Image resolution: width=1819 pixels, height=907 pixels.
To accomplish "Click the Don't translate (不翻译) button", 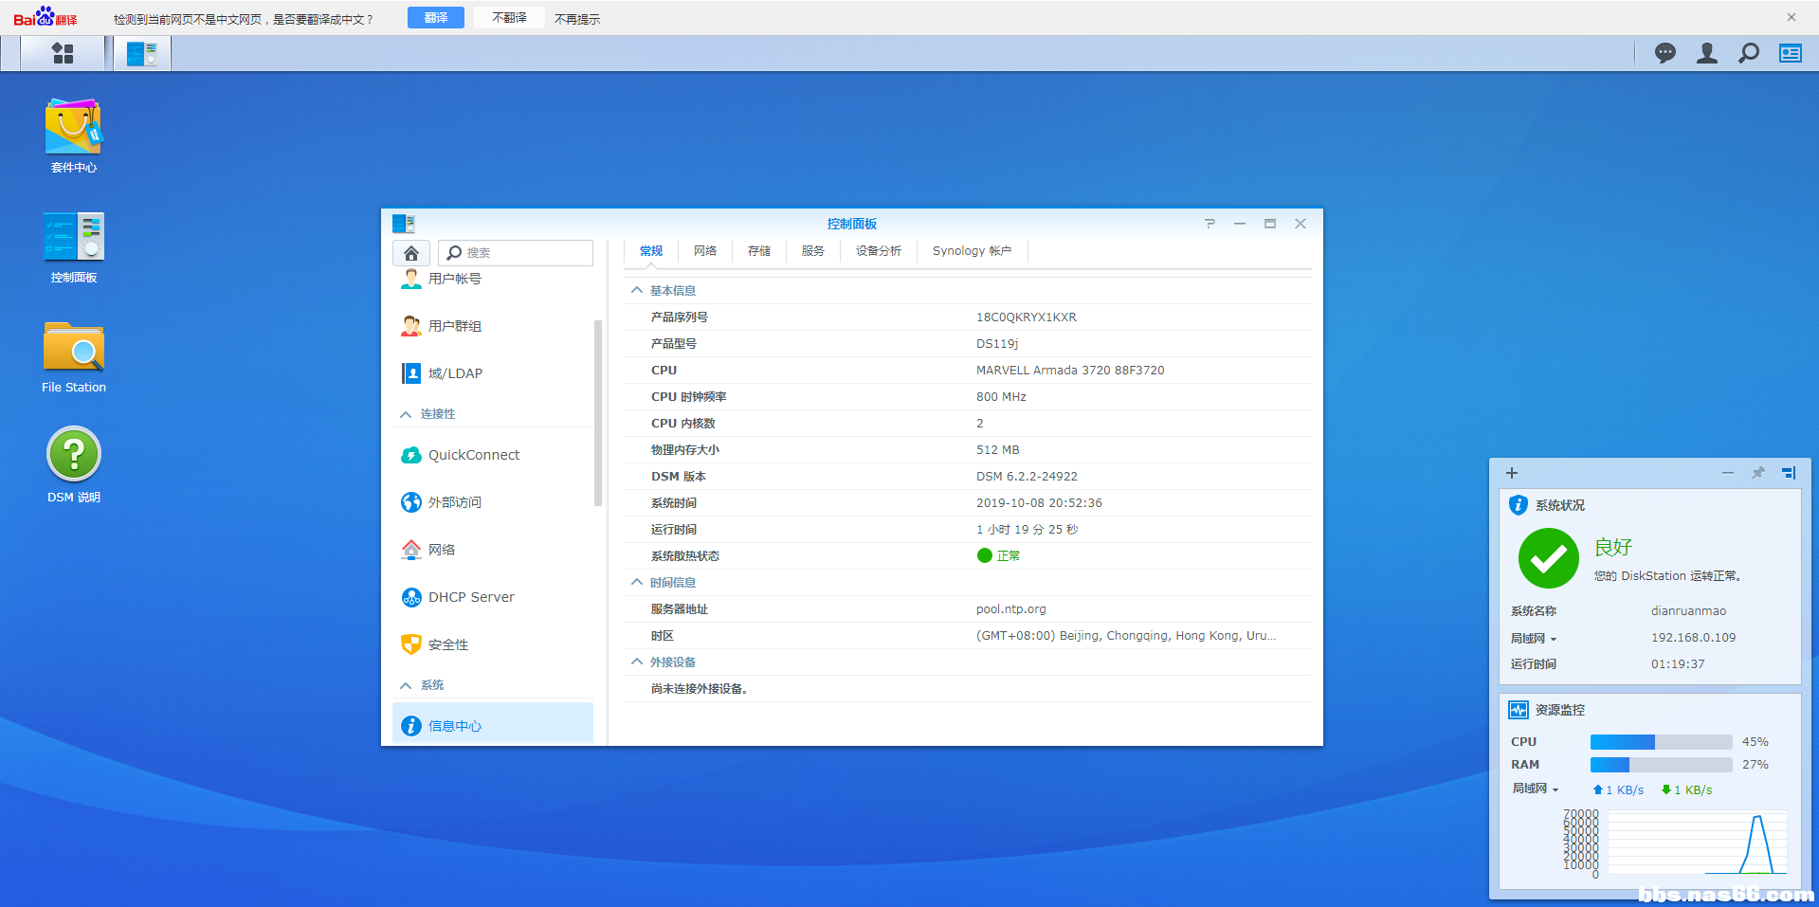I will point(510,18).
